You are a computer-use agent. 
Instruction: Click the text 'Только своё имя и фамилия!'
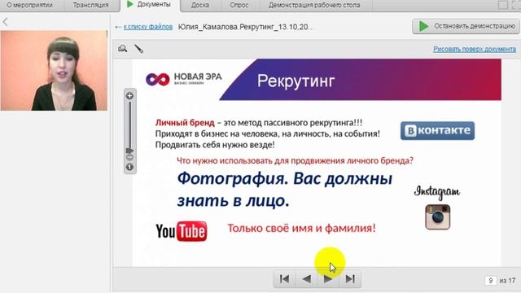pos(301,228)
